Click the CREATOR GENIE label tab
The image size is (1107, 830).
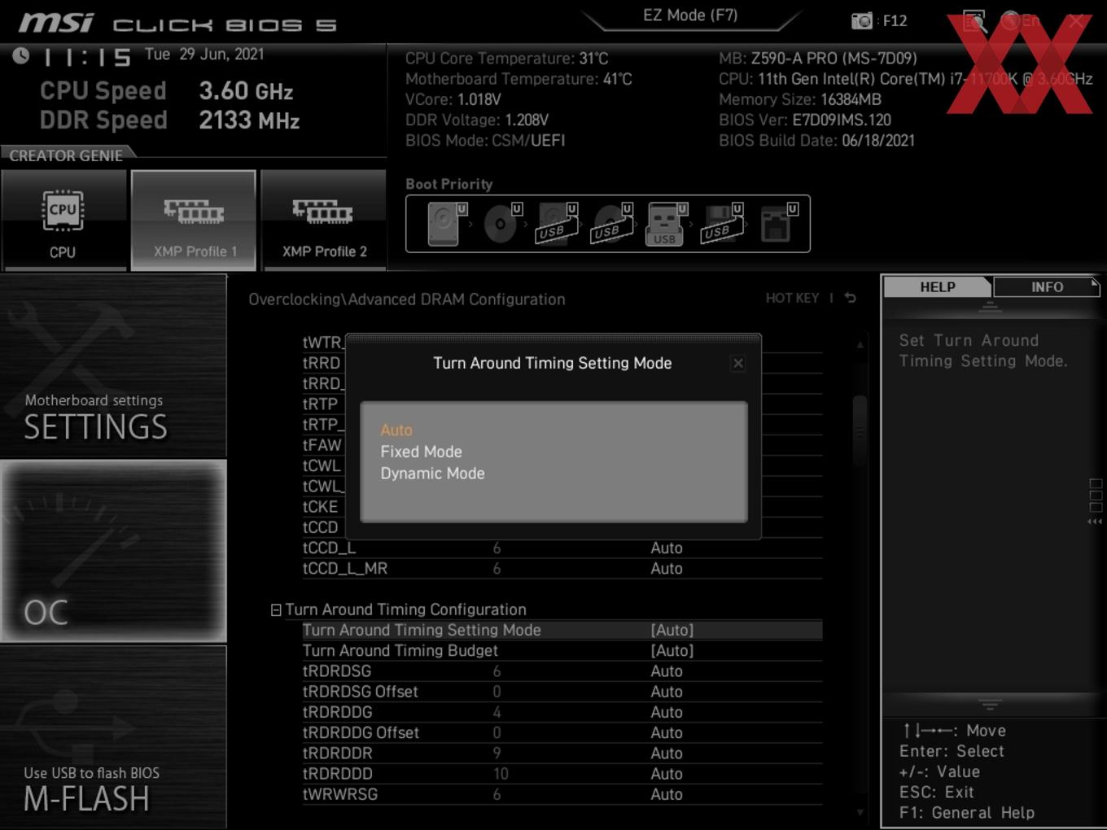coord(67,155)
